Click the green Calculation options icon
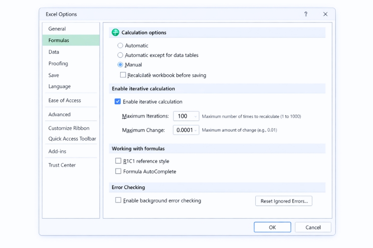Image resolution: width=373 pixels, height=248 pixels. (x=115, y=33)
